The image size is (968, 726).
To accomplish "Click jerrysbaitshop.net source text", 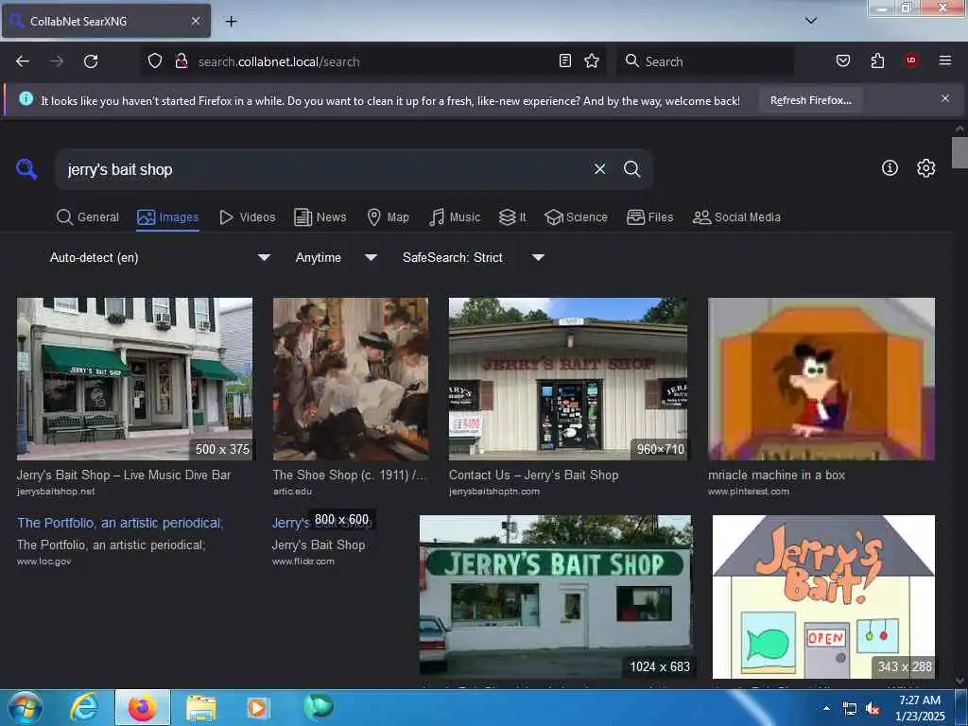I will [56, 492].
